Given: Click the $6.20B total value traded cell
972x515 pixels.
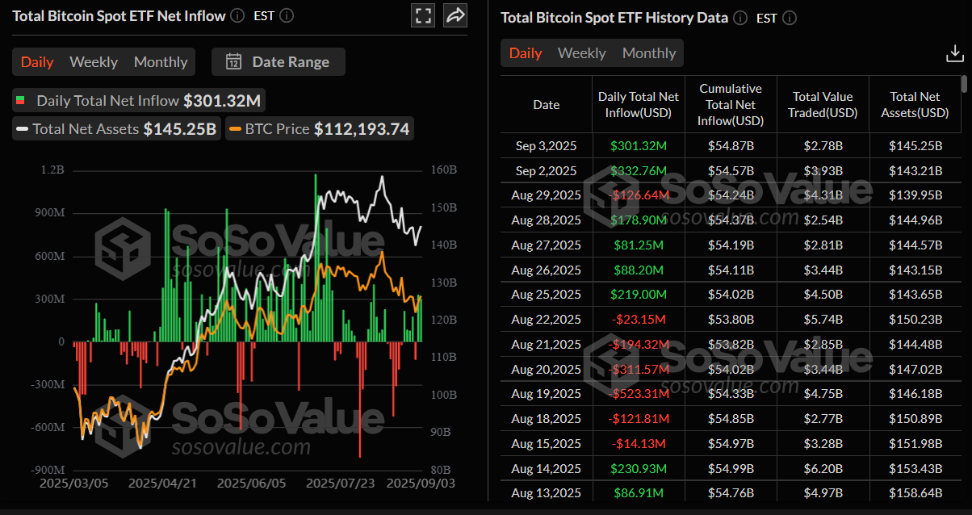Looking at the screenshot, I should click(823, 468).
